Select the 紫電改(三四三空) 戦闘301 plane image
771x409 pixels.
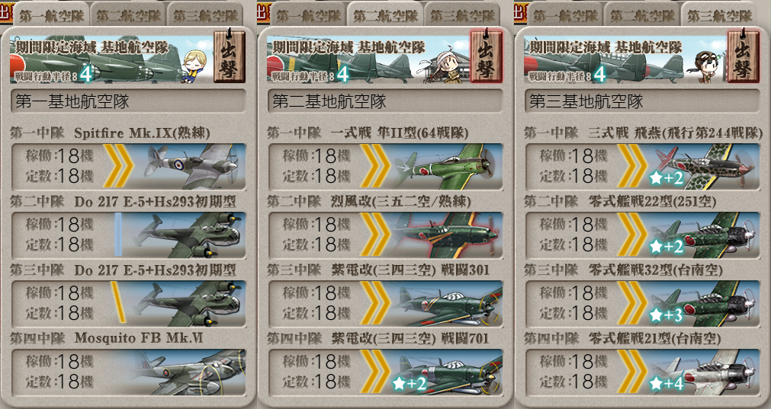pos(446,303)
